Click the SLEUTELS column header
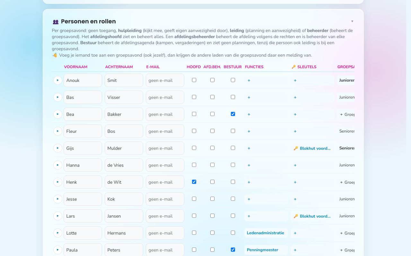Viewport: 411px width, 256px height. (x=304, y=67)
